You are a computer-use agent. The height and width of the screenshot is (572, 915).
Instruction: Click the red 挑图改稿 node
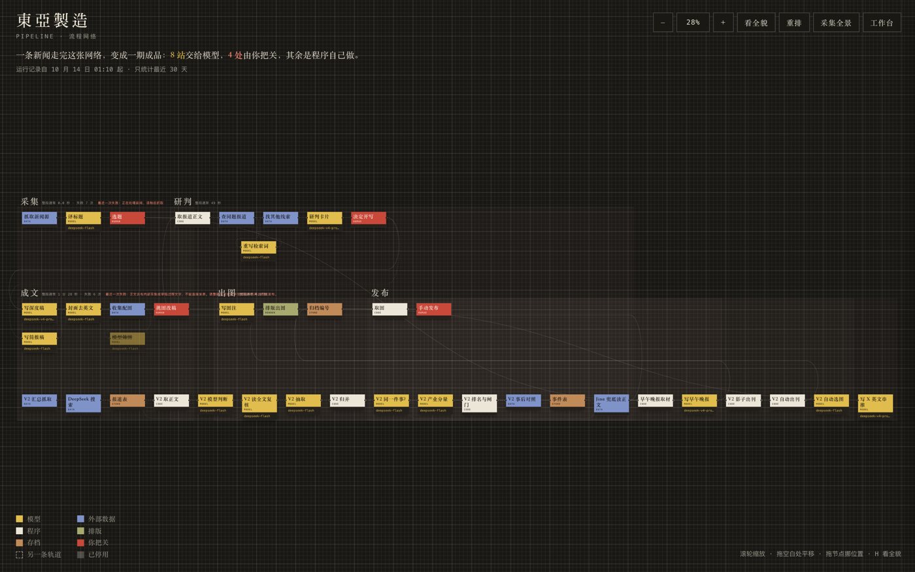pyautogui.click(x=171, y=309)
